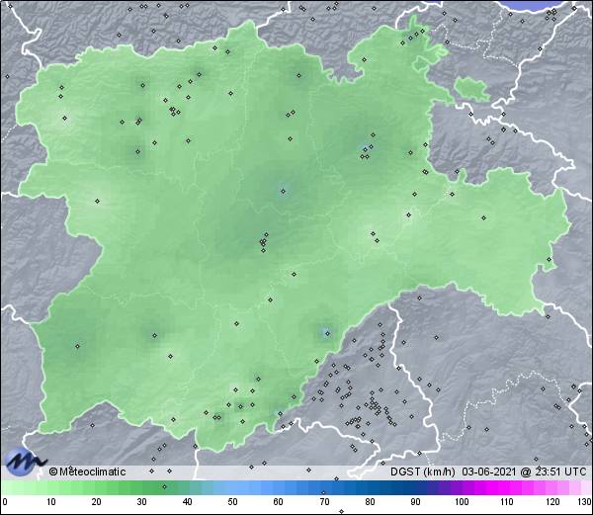Select the date 03-06-2021

coord(489,472)
